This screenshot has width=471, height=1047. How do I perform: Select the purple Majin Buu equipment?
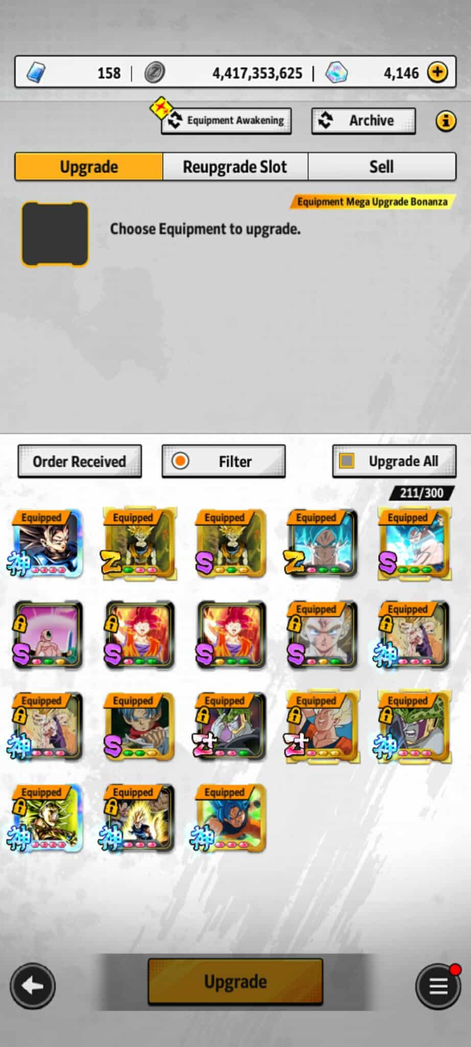pyautogui.click(x=47, y=635)
